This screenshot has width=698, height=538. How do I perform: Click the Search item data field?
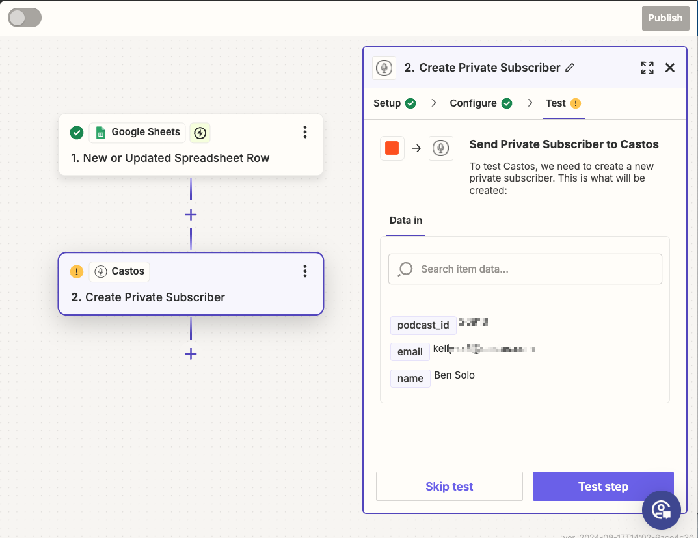(525, 269)
